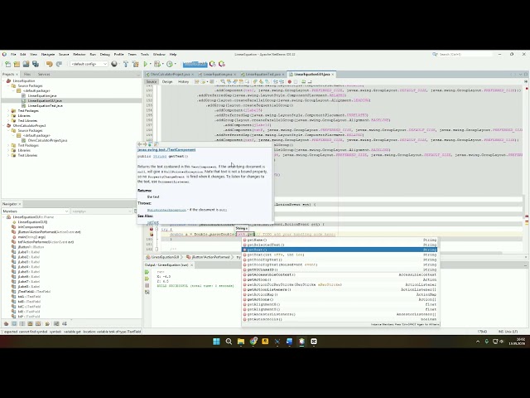Click the Search (Ctrl+I) field

pos(465,54)
